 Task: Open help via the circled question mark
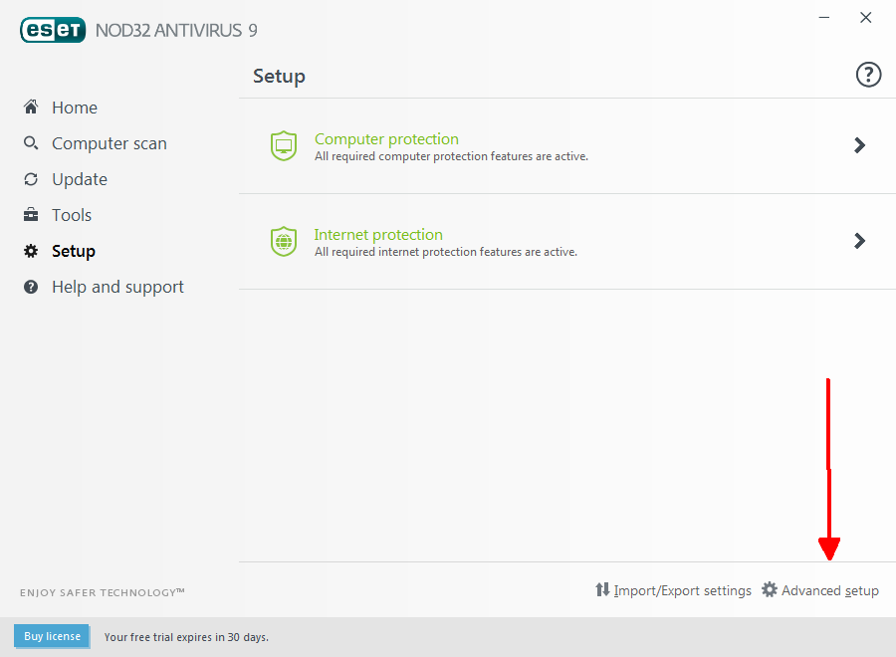pyautogui.click(x=868, y=75)
